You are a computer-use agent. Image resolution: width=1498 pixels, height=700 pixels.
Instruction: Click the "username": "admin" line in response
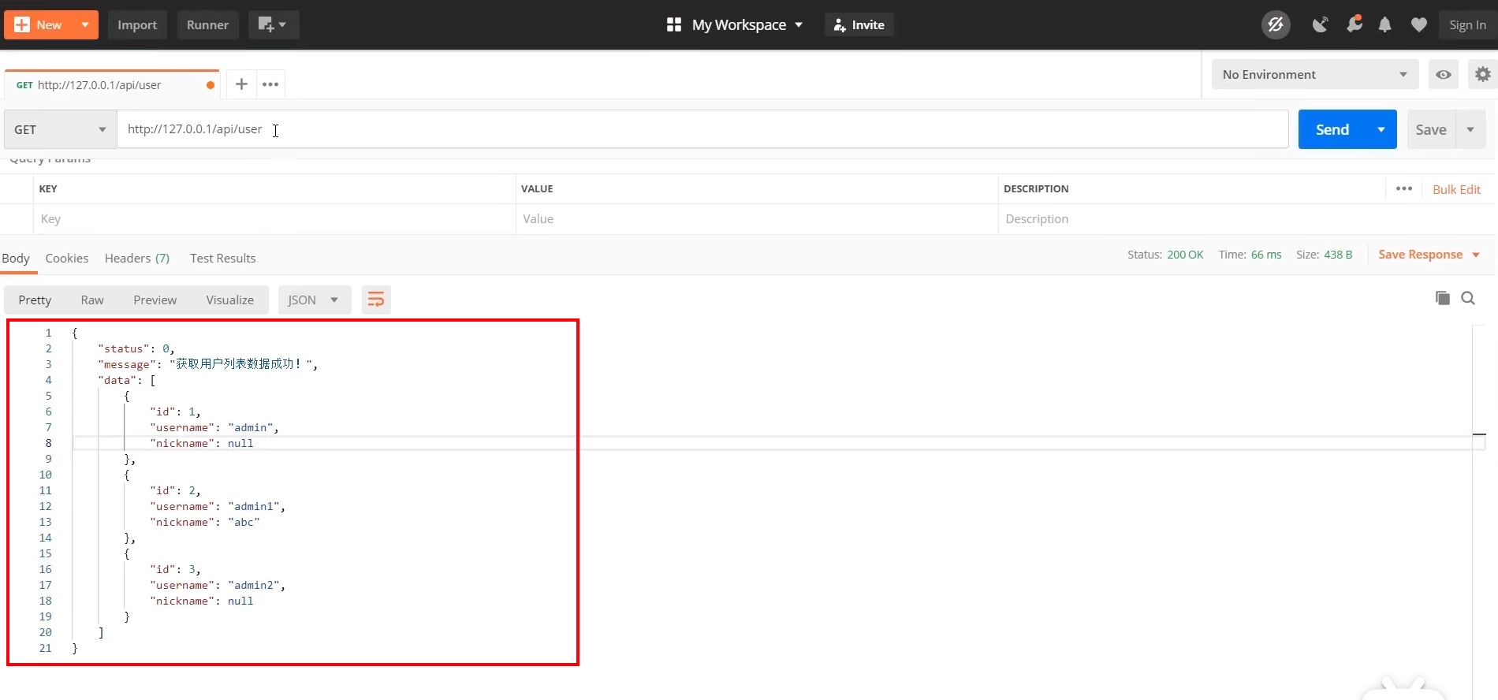[214, 427]
